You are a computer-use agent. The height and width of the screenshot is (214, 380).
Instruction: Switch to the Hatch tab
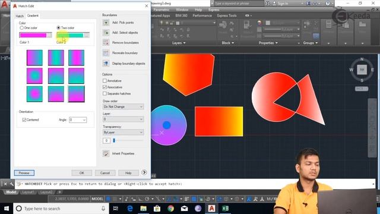pos(20,16)
